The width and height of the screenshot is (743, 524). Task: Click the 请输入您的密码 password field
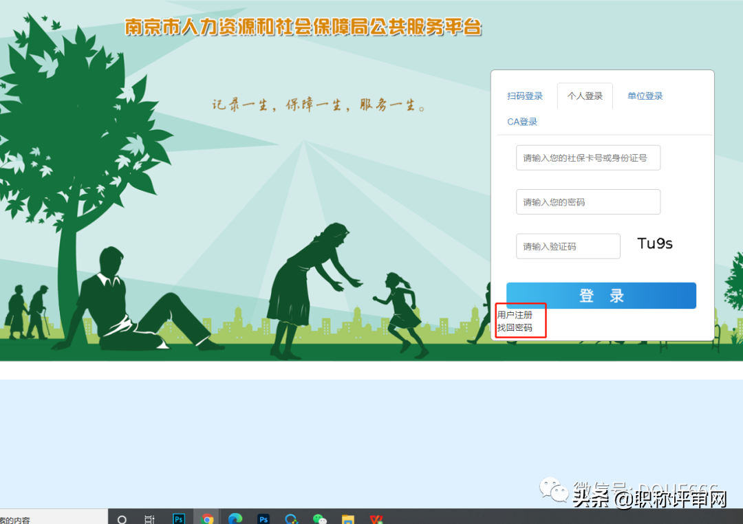point(588,201)
